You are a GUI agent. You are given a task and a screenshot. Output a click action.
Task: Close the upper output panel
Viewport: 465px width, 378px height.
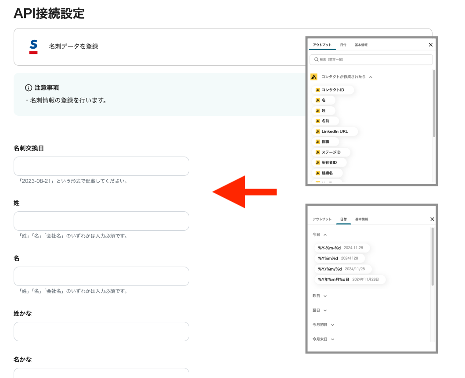[x=430, y=45]
